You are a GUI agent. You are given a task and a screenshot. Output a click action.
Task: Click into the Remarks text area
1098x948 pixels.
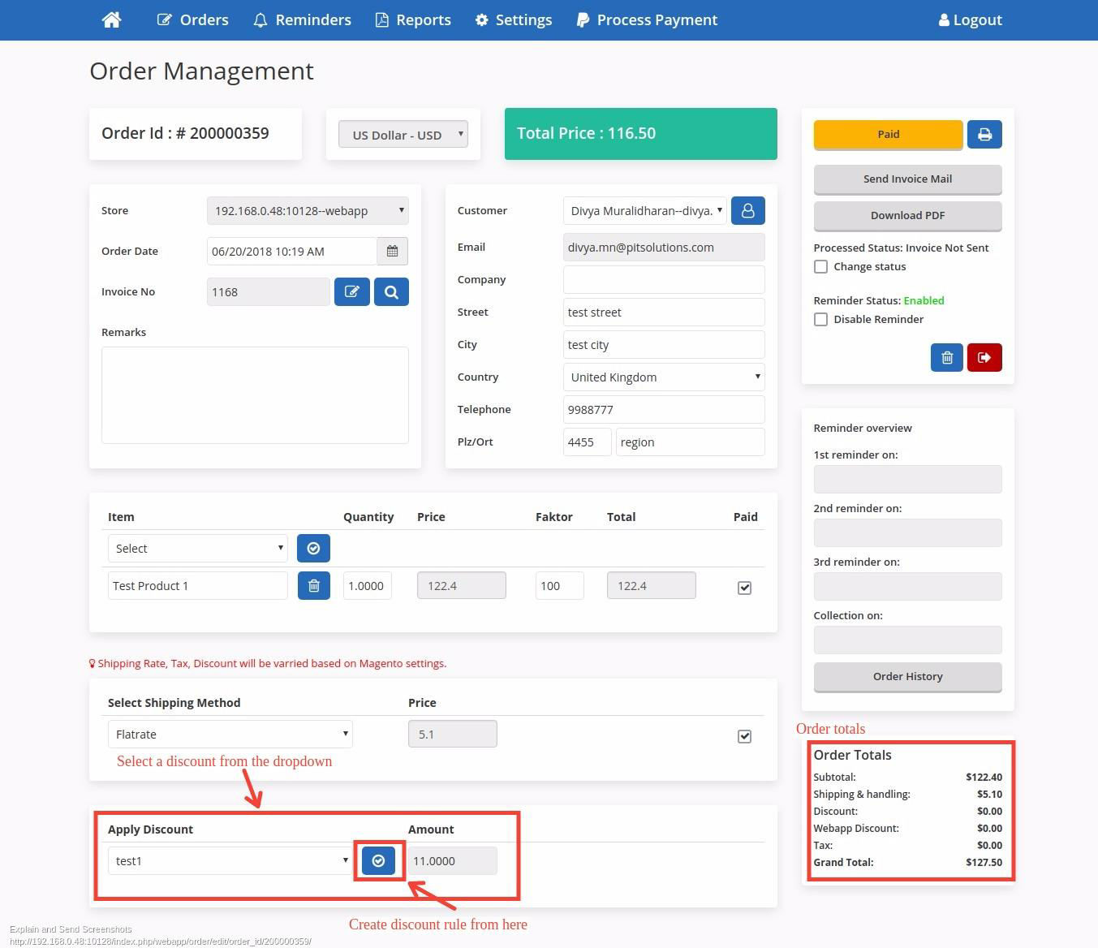point(255,395)
